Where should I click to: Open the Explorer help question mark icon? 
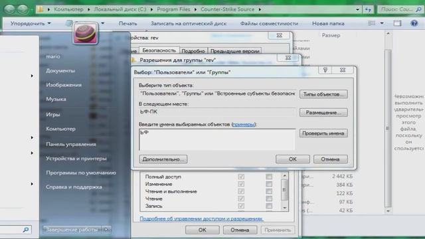(414, 23)
